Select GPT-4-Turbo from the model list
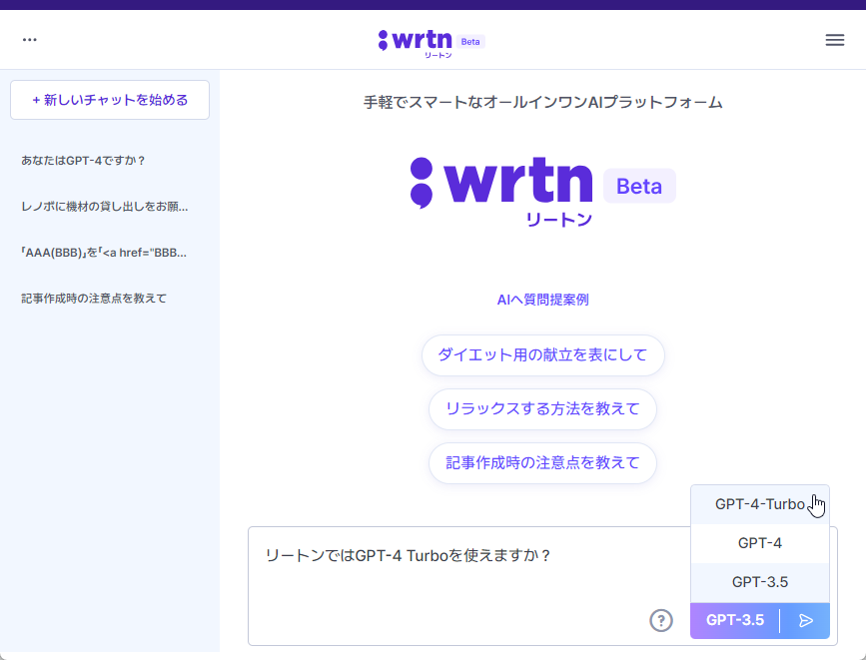This screenshot has height=660, width=866. 760,504
